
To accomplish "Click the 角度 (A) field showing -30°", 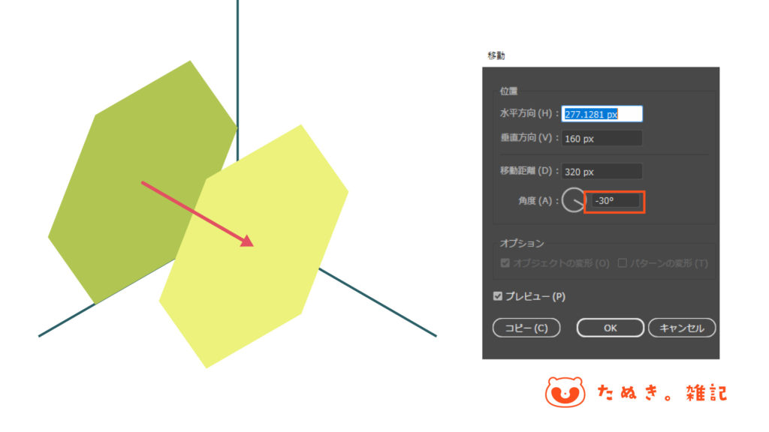I will pos(616,201).
